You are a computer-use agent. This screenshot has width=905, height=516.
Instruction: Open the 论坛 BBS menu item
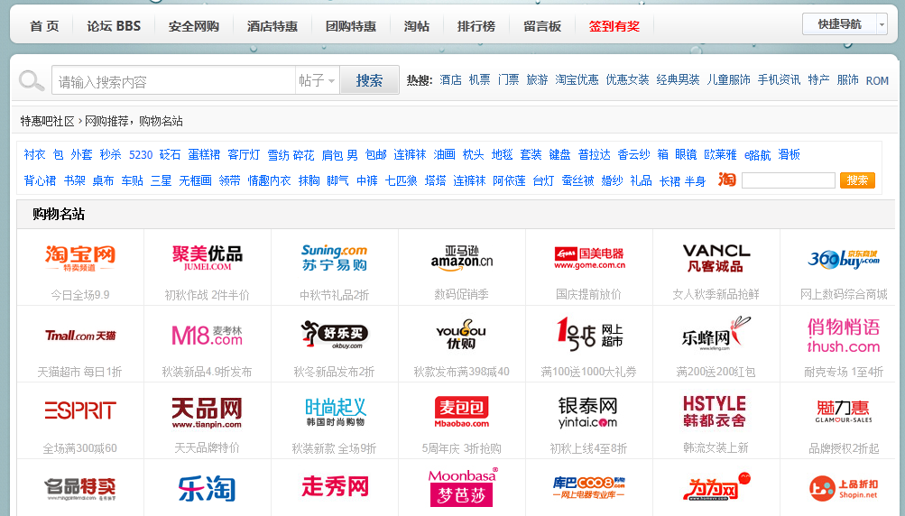point(114,26)
